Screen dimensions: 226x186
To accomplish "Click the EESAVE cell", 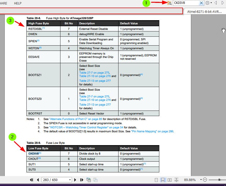I will [x=43, y=57].
